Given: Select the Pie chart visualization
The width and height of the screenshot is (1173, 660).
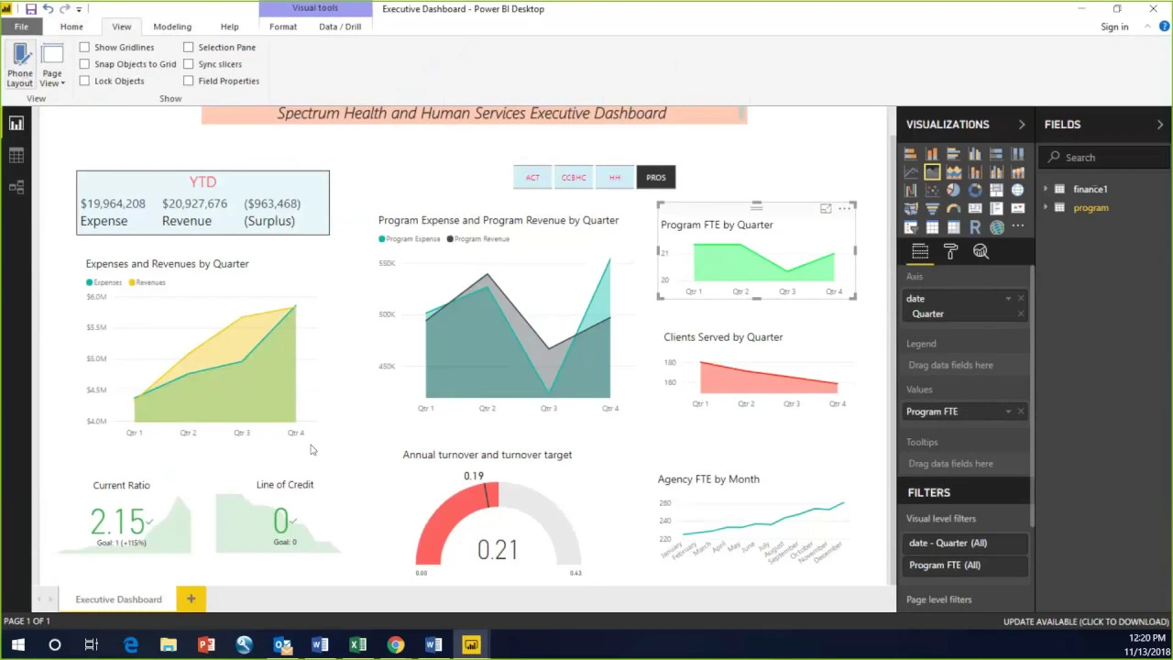Looking at the screenshot, I should pyautogui.click(x=953, y=190).
